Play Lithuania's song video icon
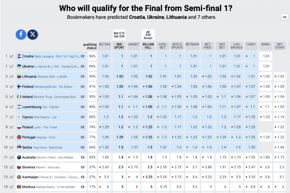The width and height of the screenshot is (290, 193). point(83,76)
